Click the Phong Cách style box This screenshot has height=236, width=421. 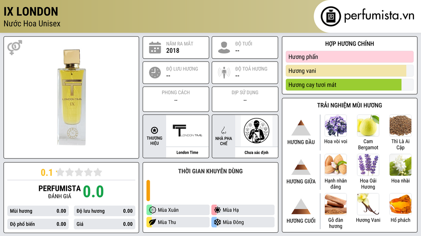176,99
